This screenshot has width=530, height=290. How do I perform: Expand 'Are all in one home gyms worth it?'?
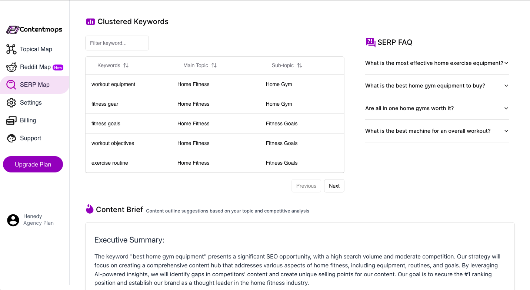[506, 108]
